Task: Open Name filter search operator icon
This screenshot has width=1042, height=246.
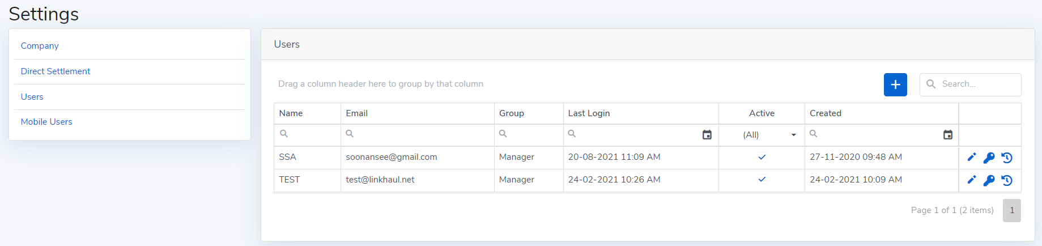Action: [x=284, y=134]
